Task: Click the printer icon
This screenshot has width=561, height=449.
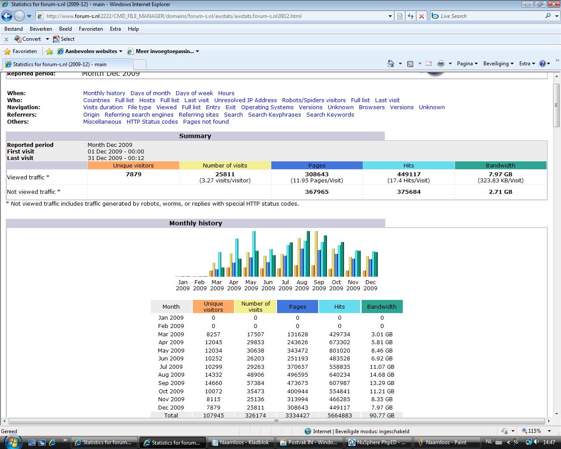Action: [441, 64]
